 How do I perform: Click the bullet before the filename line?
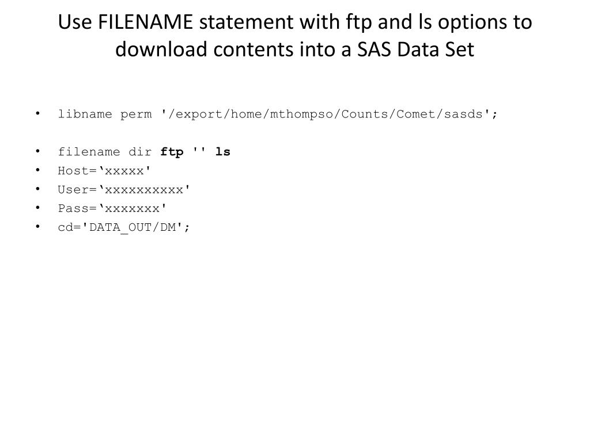point(37,151)
